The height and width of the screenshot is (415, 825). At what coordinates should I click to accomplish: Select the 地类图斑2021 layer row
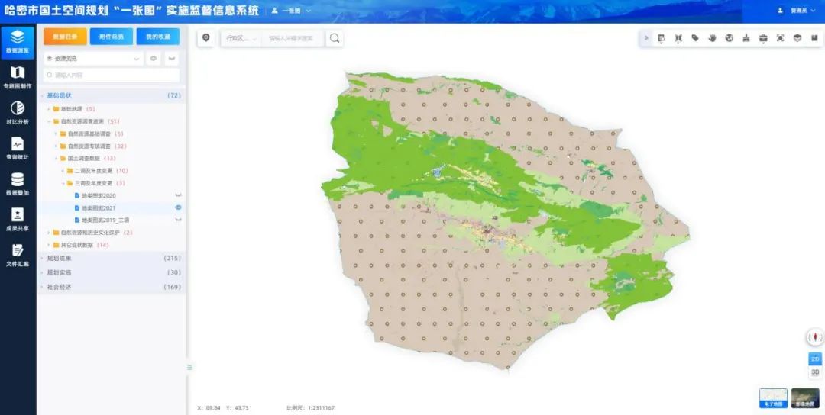coord(112,208)
